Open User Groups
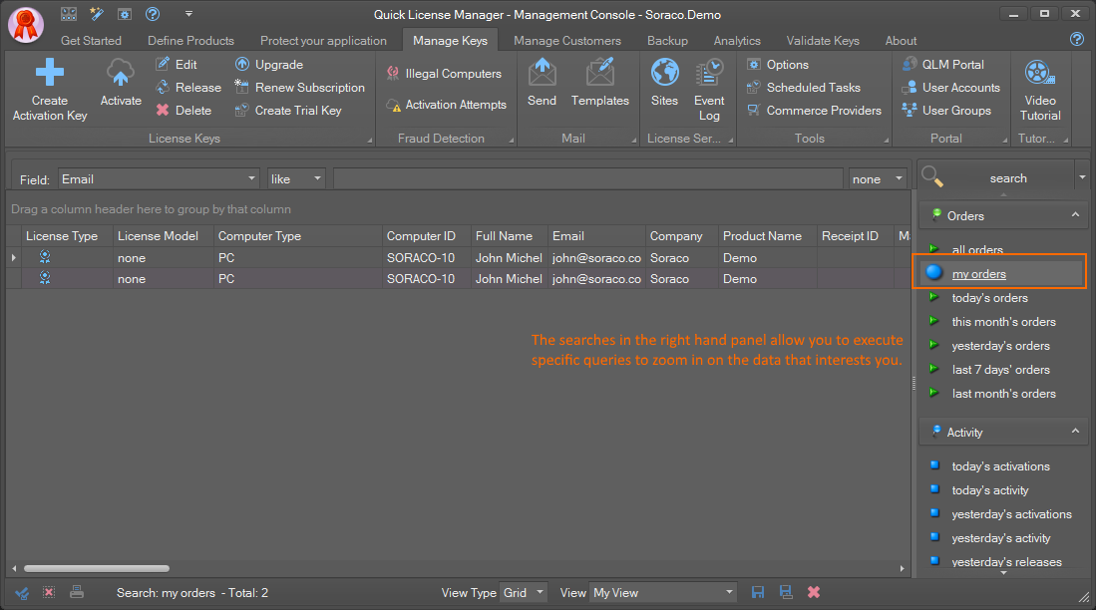1096x610 pixels. [946, 111]
